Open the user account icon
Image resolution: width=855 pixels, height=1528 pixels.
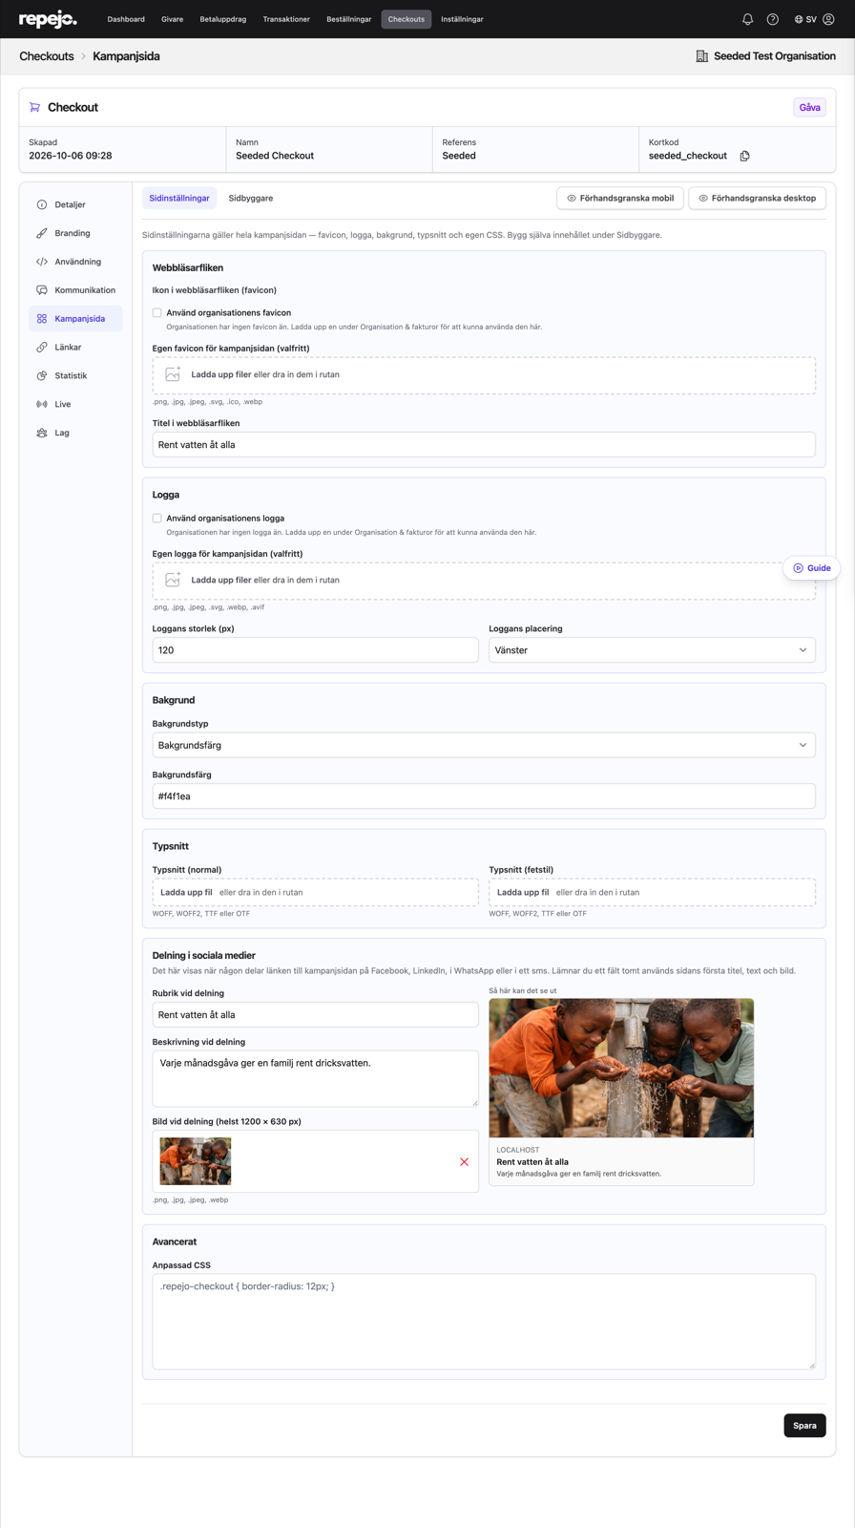(x=828, y=19)
